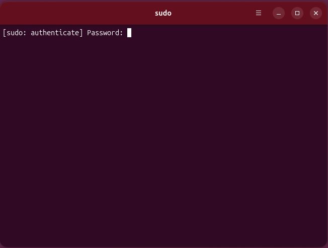Click the blank space right of the cursor

(229, 33)
